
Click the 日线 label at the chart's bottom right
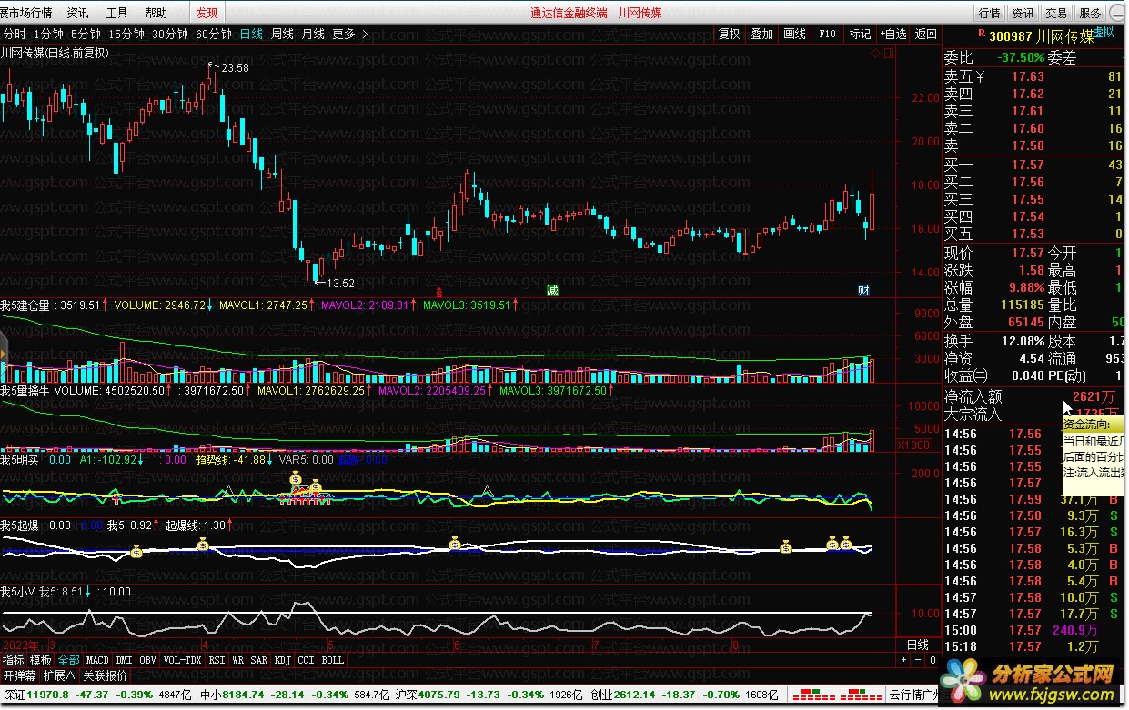coord(919,645)
